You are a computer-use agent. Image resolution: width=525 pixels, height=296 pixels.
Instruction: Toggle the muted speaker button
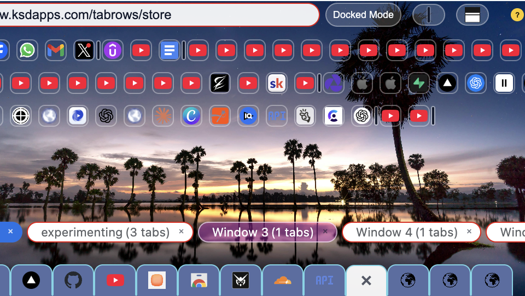428,15
